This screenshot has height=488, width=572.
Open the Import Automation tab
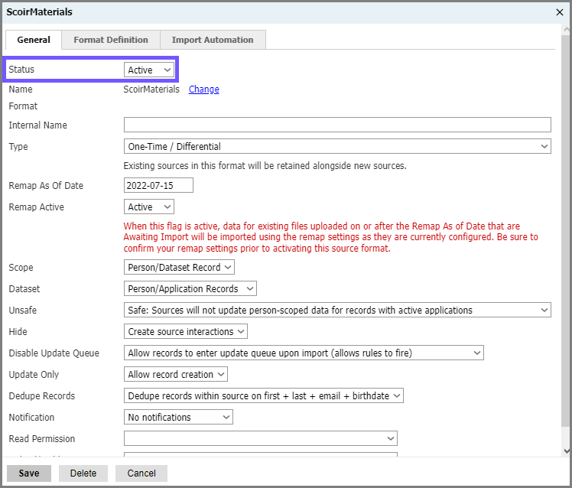[213, 40]
